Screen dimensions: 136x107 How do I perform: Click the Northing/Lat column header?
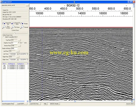point(11,64)
